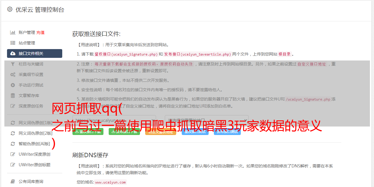Click the edit icon for UWriter深度原创
The image size is (374, 187).
pyautogui.click(x=13, y=154)
